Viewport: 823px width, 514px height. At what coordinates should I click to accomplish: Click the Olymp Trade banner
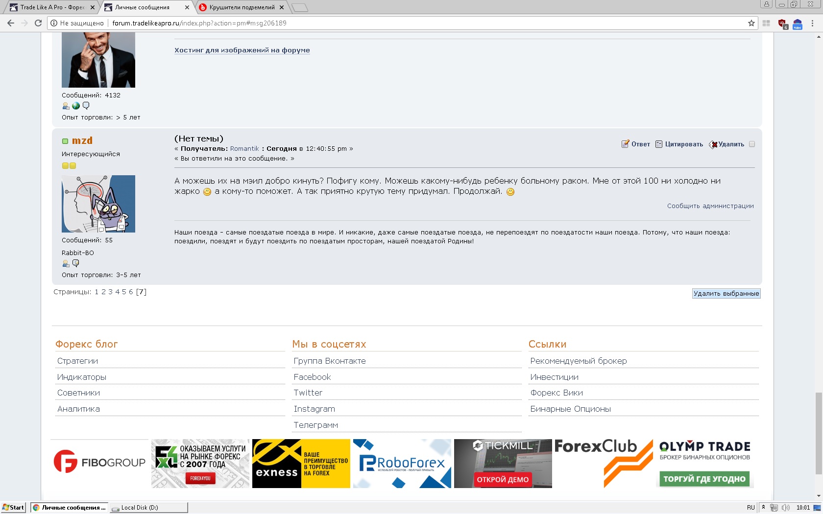(x=705, y=463)
